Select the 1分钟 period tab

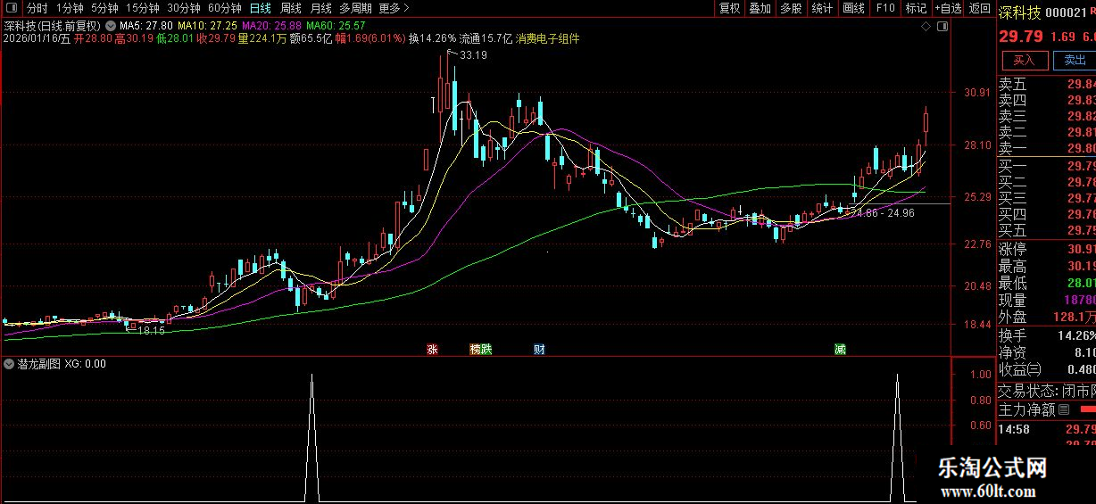69,8
